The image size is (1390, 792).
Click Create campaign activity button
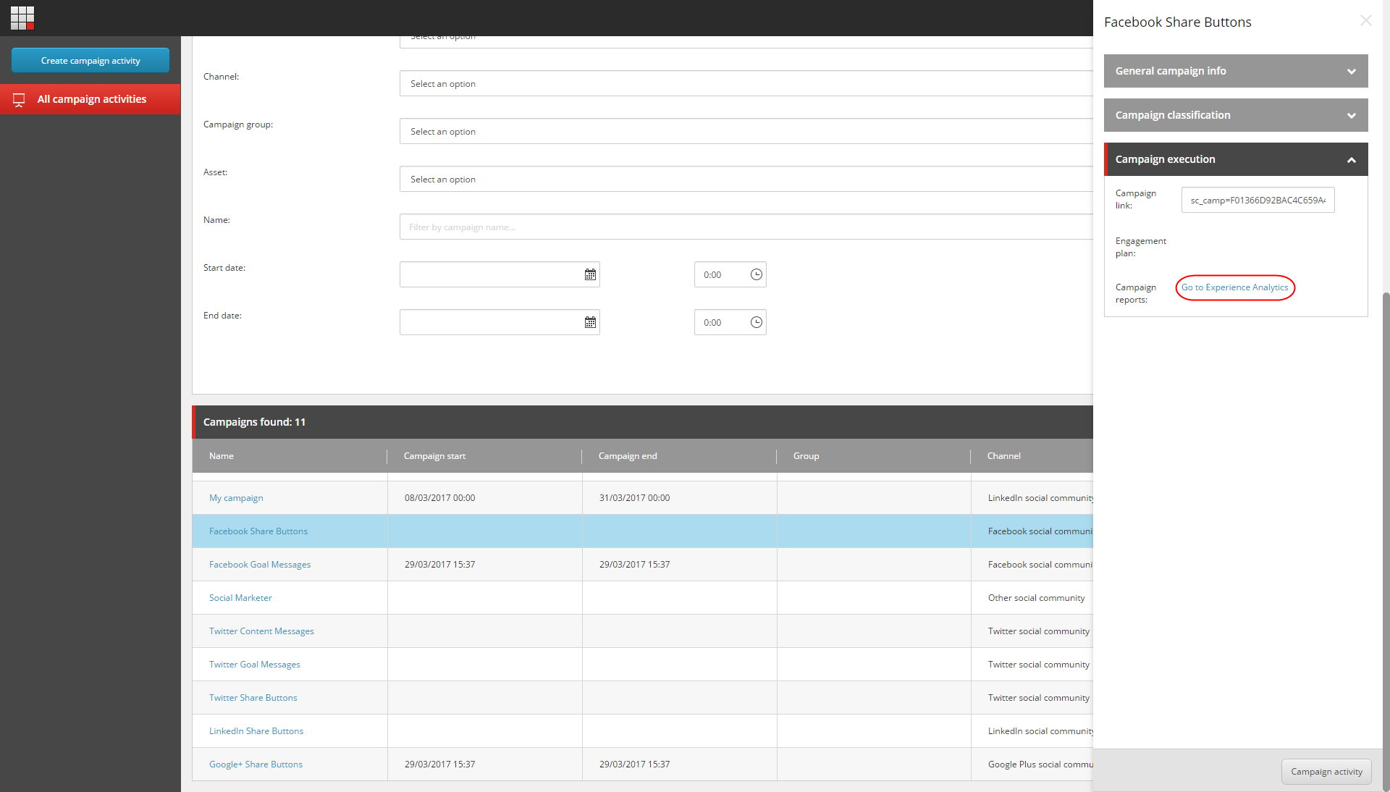pyautogui.click(x=90, y=61)
